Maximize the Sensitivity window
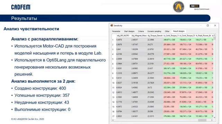222x124 pixels. 208,25
